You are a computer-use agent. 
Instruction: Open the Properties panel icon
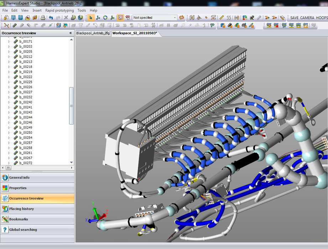point(6,188)
